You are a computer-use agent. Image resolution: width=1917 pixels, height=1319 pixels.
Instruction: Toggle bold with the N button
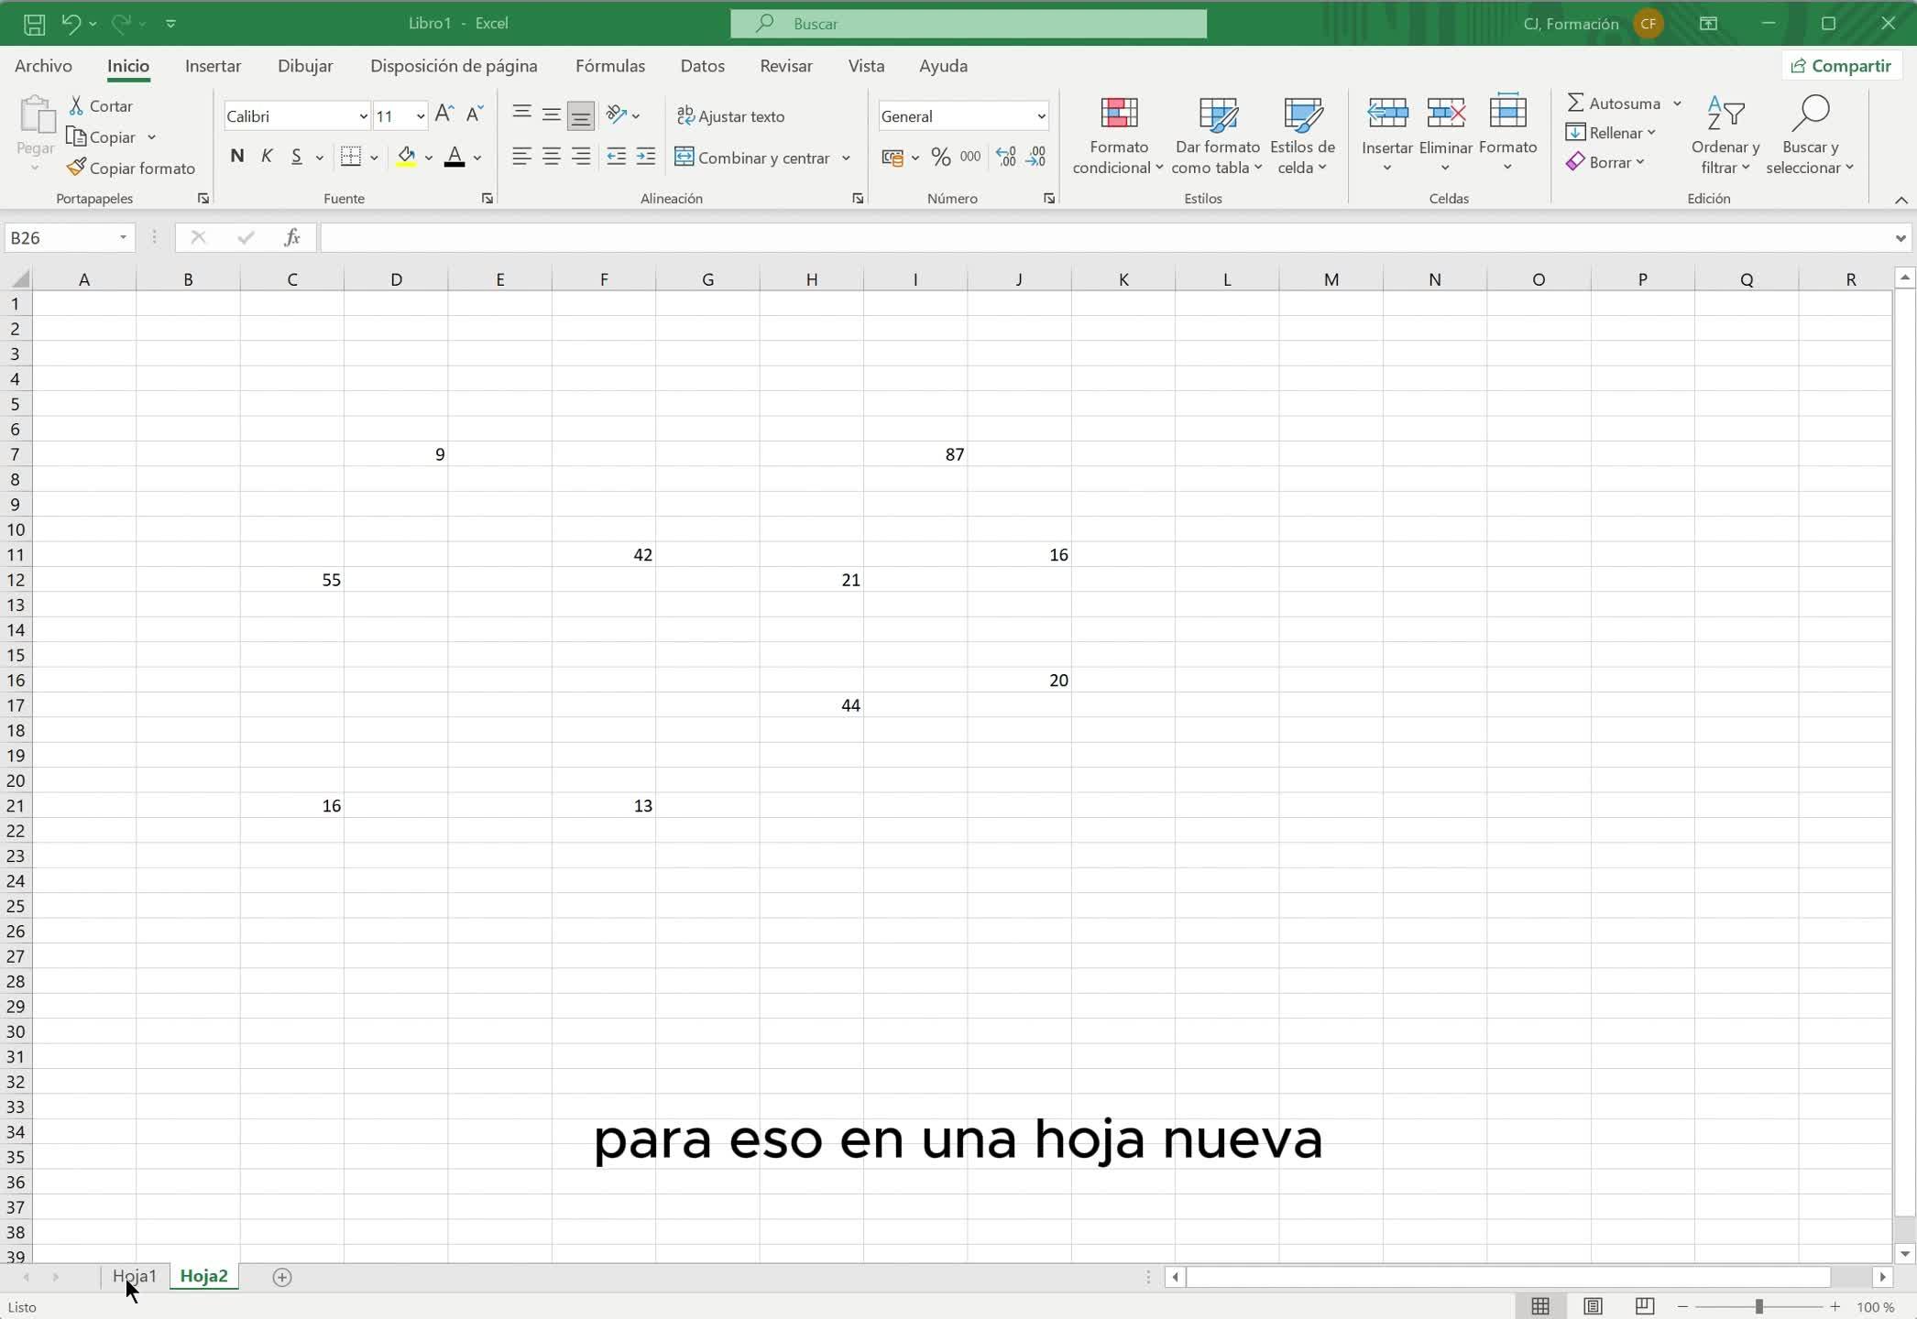pos(237,157)
